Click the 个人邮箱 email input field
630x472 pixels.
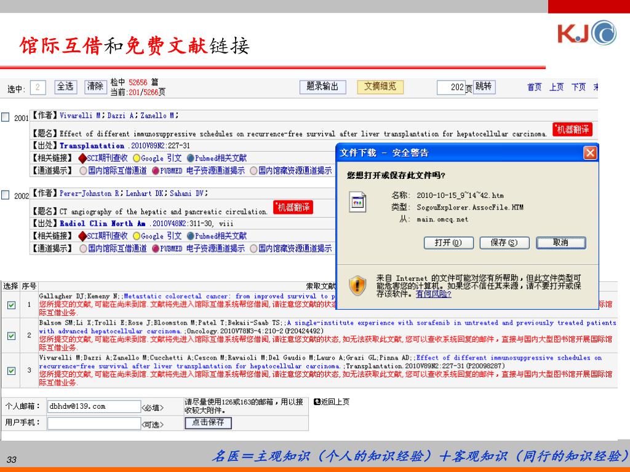[94, 406]
